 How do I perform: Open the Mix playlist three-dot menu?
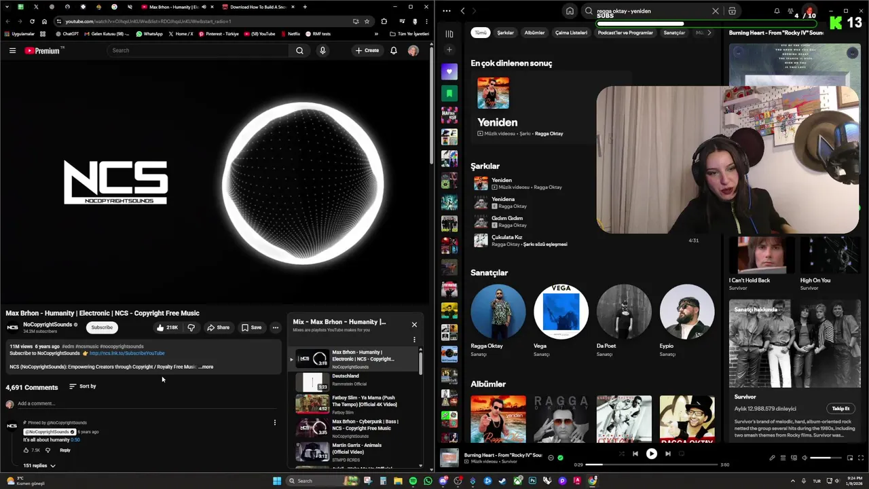click(414, 340)
